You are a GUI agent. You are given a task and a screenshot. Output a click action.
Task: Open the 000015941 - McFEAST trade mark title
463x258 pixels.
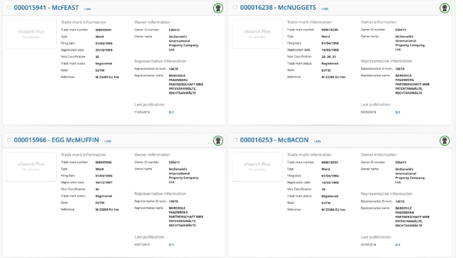tap(46, 8)
